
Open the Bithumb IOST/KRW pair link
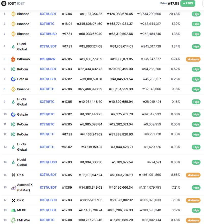[47, 59]
